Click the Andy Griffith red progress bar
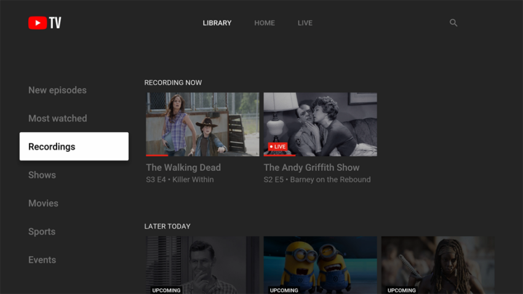Viewport: 523px width, 294px height. (279, 156)
